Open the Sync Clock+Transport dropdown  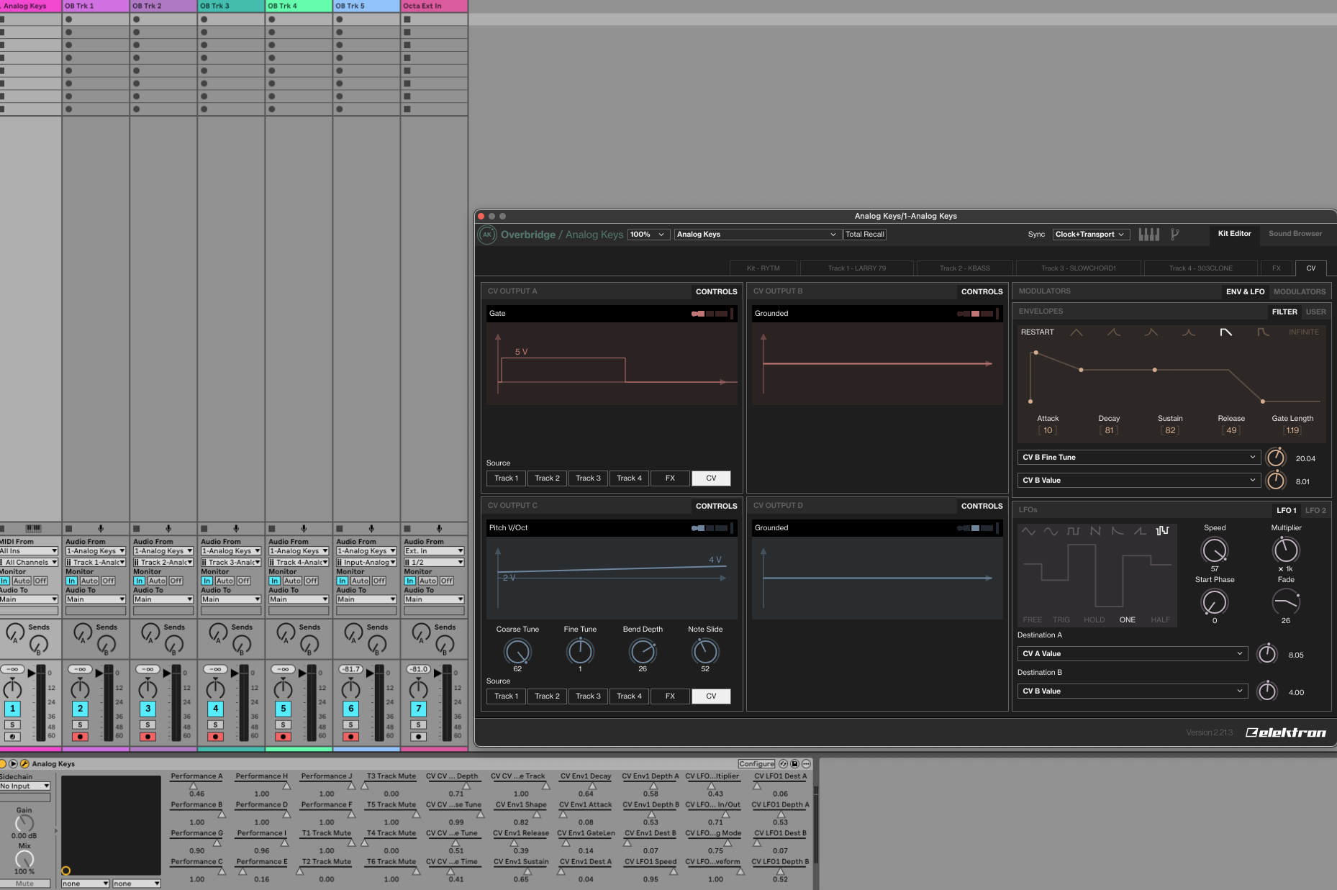click(1090, 235)
